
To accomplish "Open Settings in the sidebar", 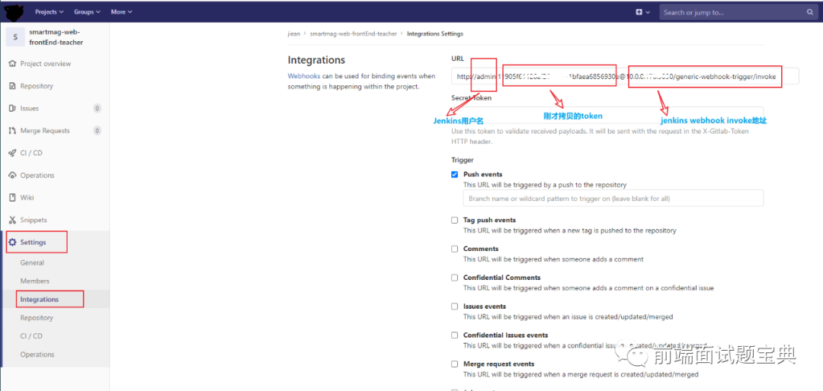I will (x=33, y=242).
